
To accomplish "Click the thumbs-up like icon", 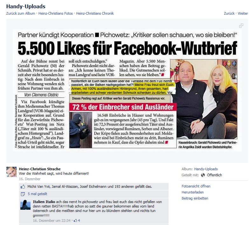I will pyautogui.click(x=23, y=186).
